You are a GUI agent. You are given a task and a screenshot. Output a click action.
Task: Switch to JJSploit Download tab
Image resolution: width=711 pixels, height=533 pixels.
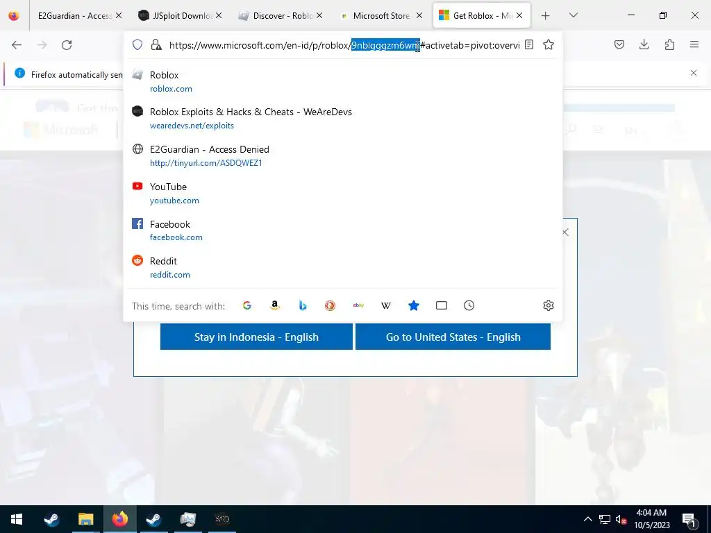click(174, 16)
